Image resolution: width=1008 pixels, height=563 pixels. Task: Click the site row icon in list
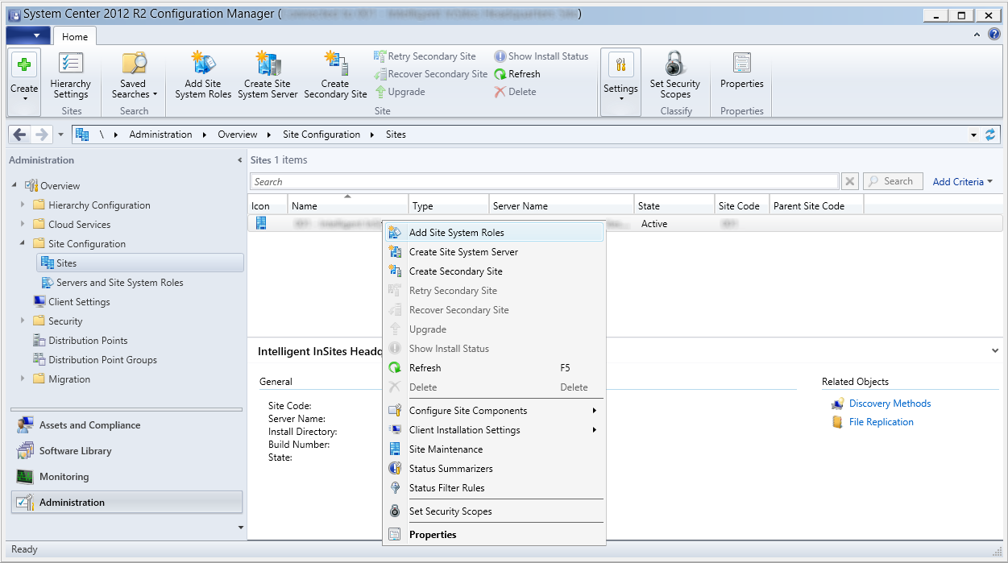point(261,223)
